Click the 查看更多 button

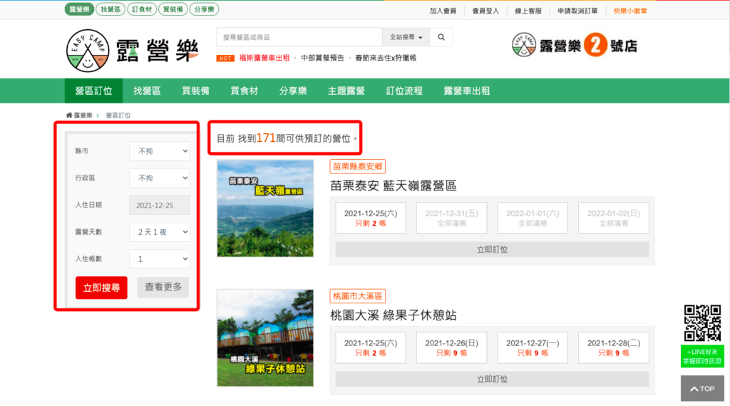[163, 288]
